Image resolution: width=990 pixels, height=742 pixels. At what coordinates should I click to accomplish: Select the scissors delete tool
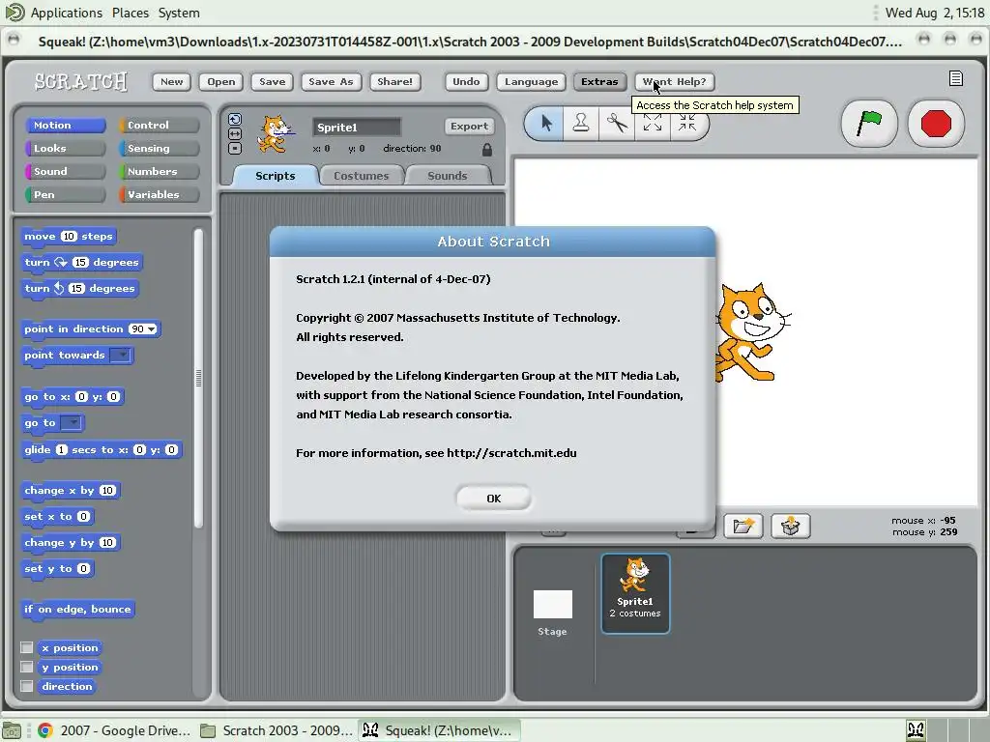pyautogui.click(x=617, y=123)
